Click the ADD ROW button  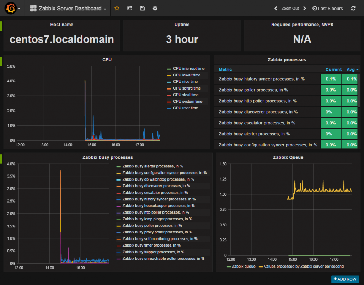tap(344, 279)
